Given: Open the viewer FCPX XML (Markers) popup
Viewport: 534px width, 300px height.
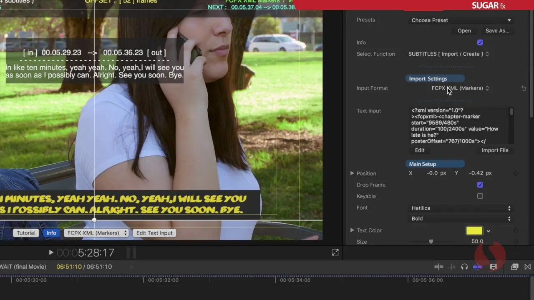Looking at the screenshot, I should point(96,233).
